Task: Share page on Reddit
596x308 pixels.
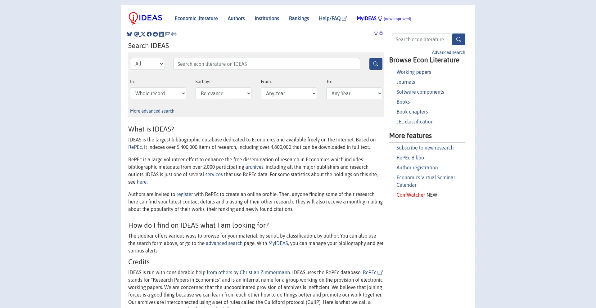Action: [156, 34]
